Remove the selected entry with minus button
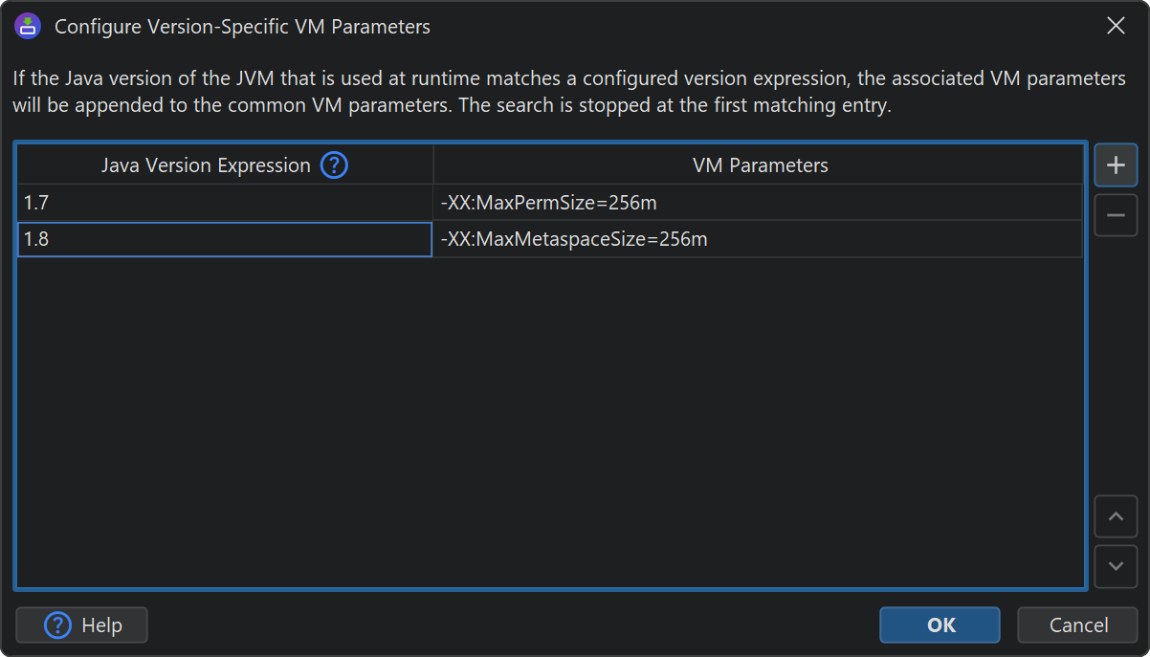1150x657 pixels. click(1115, 215)
